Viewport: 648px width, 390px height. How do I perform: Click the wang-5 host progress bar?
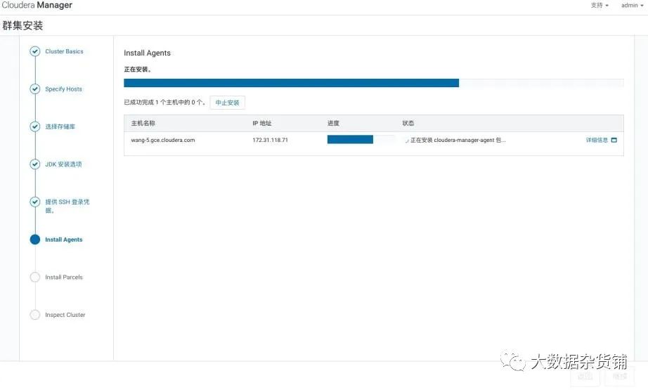(x=361, y=140)
